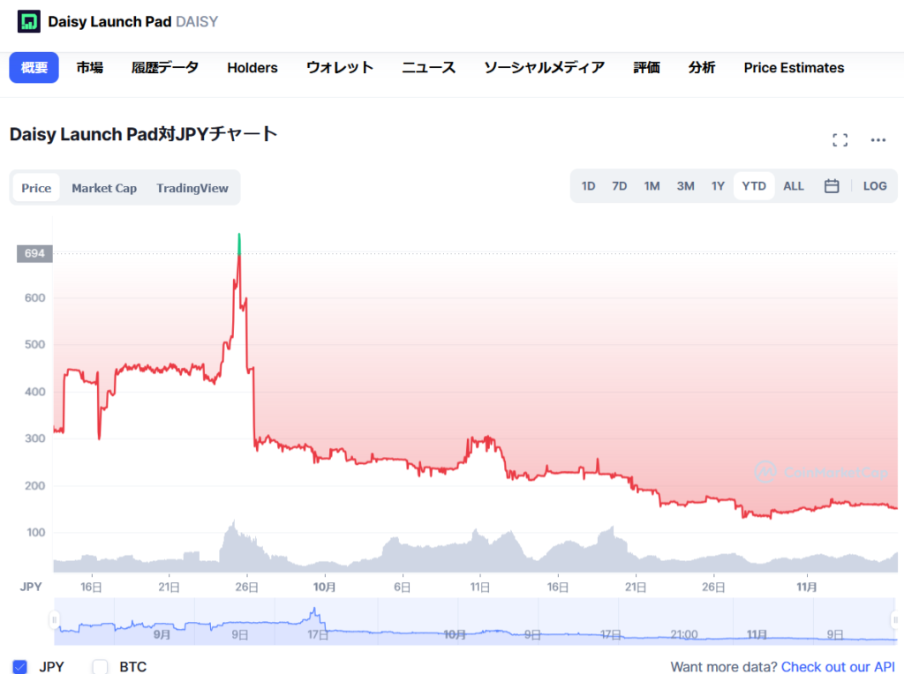Go to the 履歴データ tab
904x674 pixels.
165,68
